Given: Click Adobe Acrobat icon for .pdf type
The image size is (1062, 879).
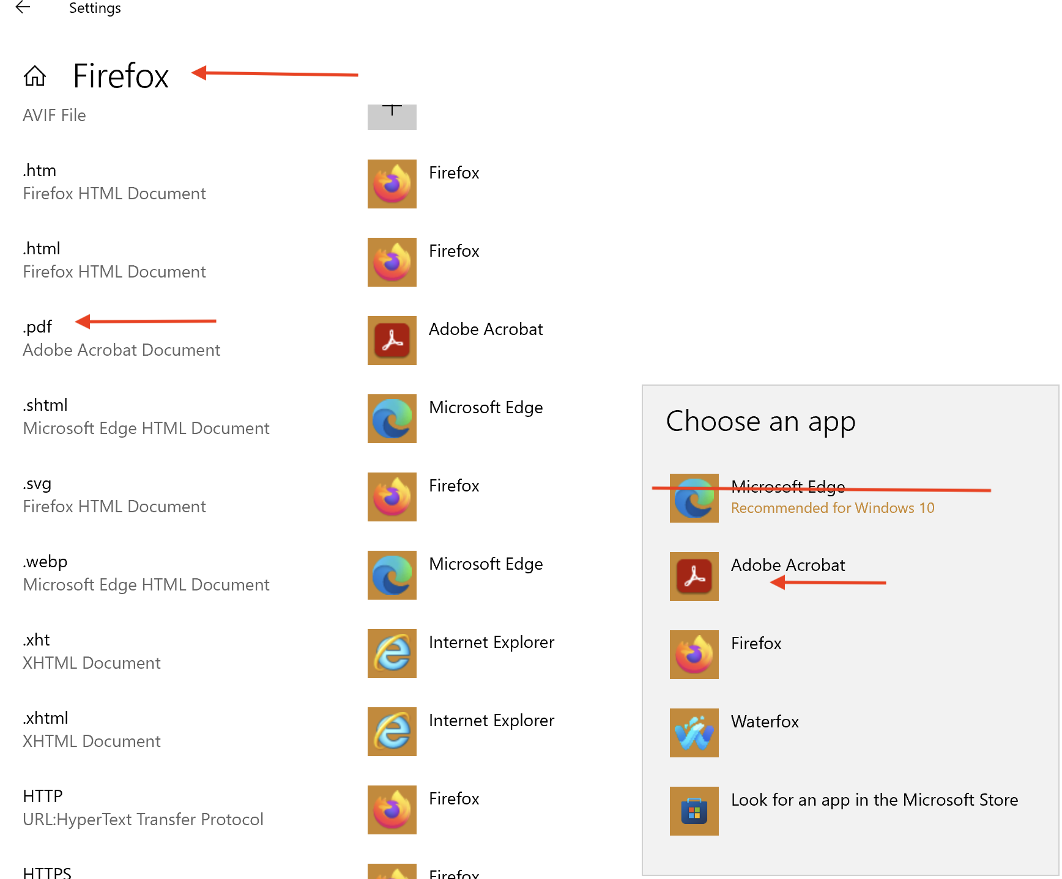Looking at the screenshot, I should point(392,340).
